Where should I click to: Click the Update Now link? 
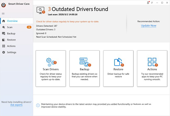[x=149, y=26]
